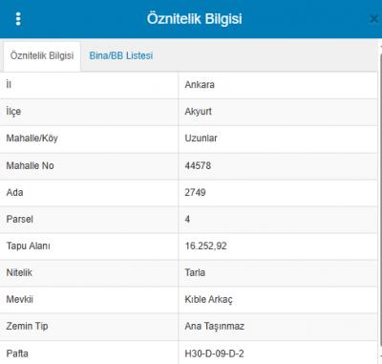Open the Bina/BB Listesi tab
The width and height of the screenshot is (382, 364).
pos(121,55)
